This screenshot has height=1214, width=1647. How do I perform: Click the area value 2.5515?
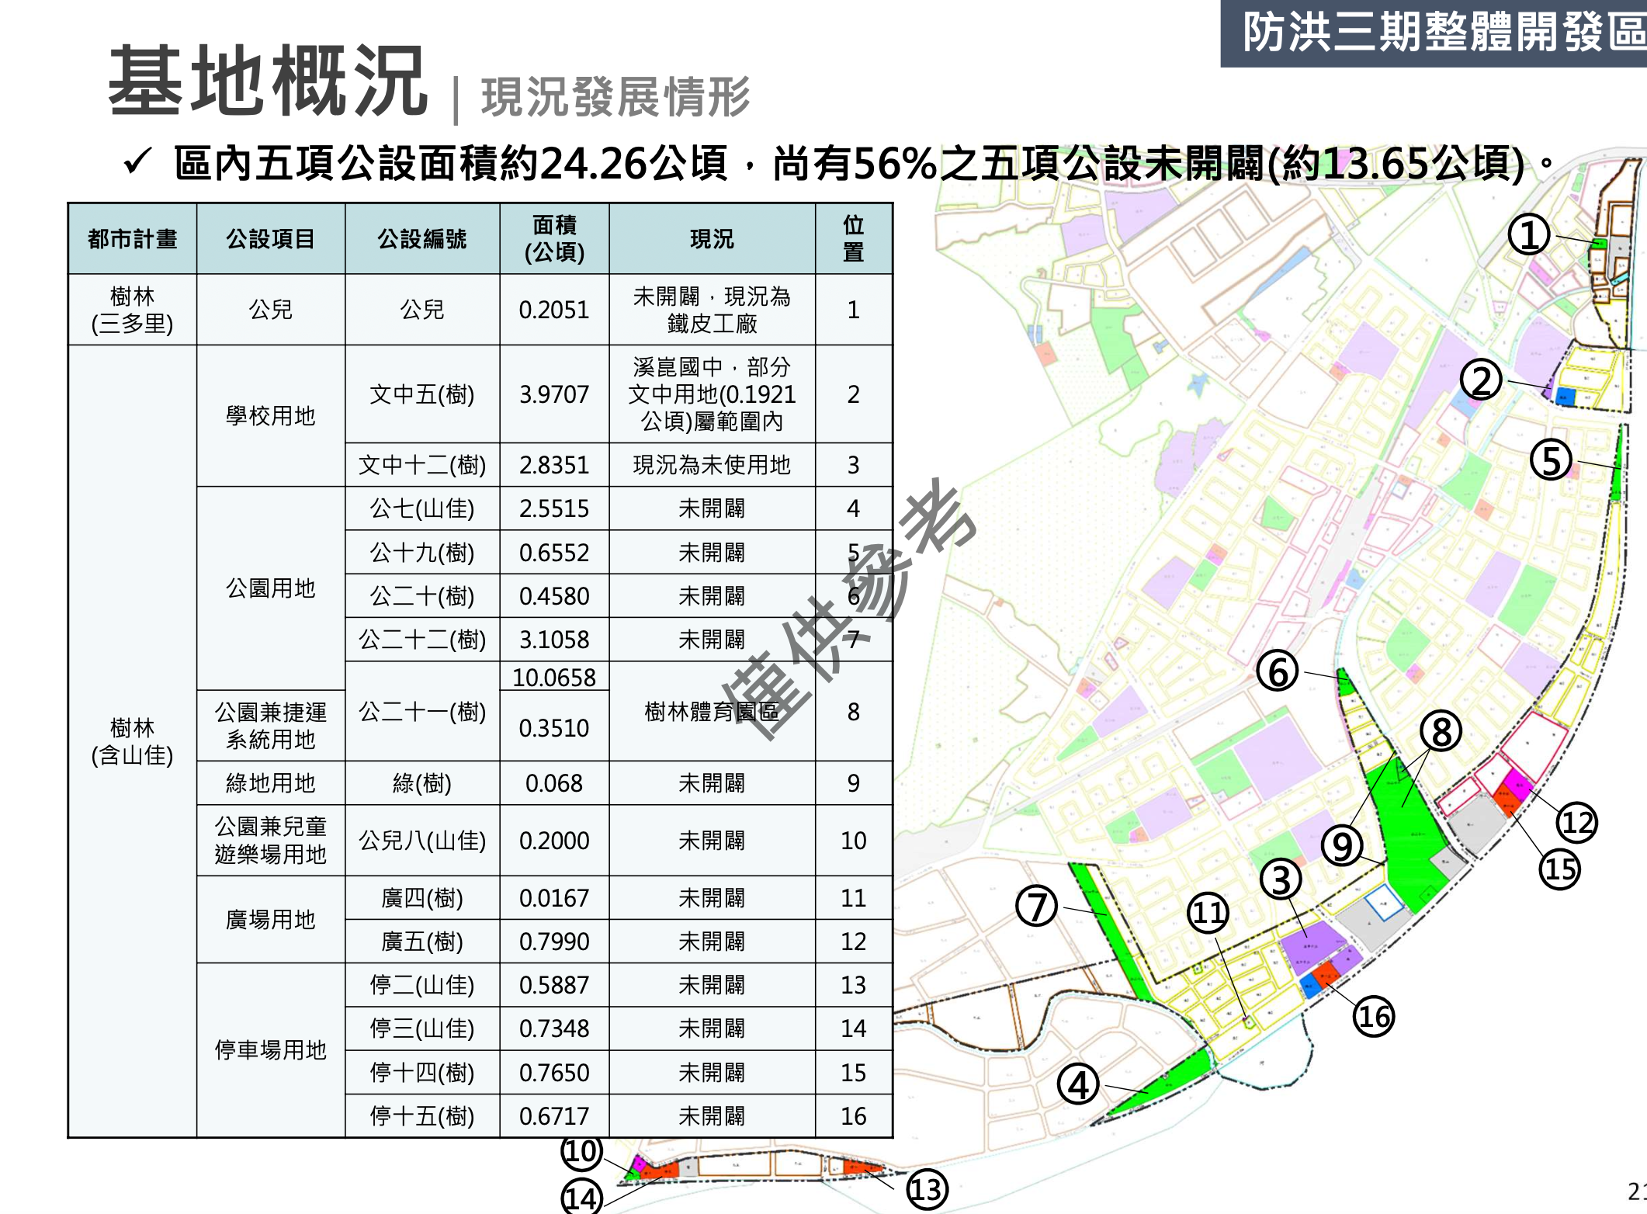[554, 508]
